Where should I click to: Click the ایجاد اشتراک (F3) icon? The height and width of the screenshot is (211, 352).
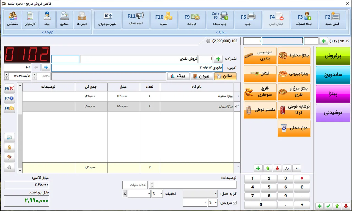tap(304, 20)
